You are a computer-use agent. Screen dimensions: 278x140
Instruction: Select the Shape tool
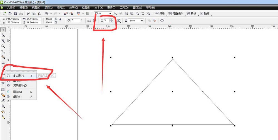pos(3,35)
